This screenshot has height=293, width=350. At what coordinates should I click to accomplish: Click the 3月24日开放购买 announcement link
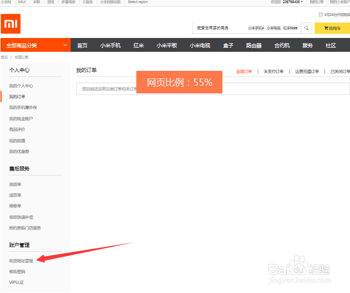pyautogui.click(x=337, y=14)
